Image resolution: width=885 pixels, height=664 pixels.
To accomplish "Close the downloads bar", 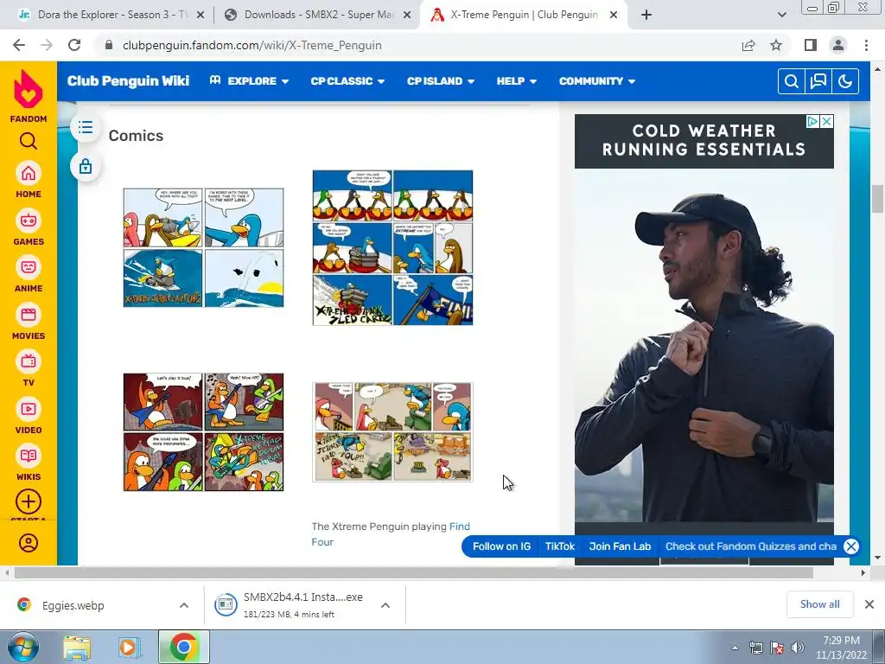I will coord(869,604).
